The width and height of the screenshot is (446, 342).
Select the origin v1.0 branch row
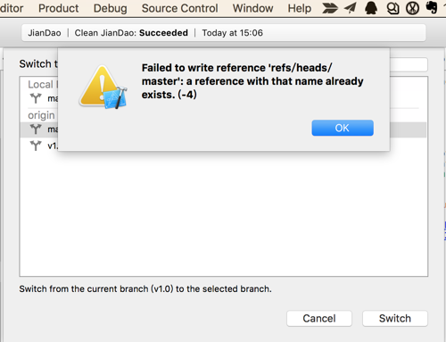[223, 146]
